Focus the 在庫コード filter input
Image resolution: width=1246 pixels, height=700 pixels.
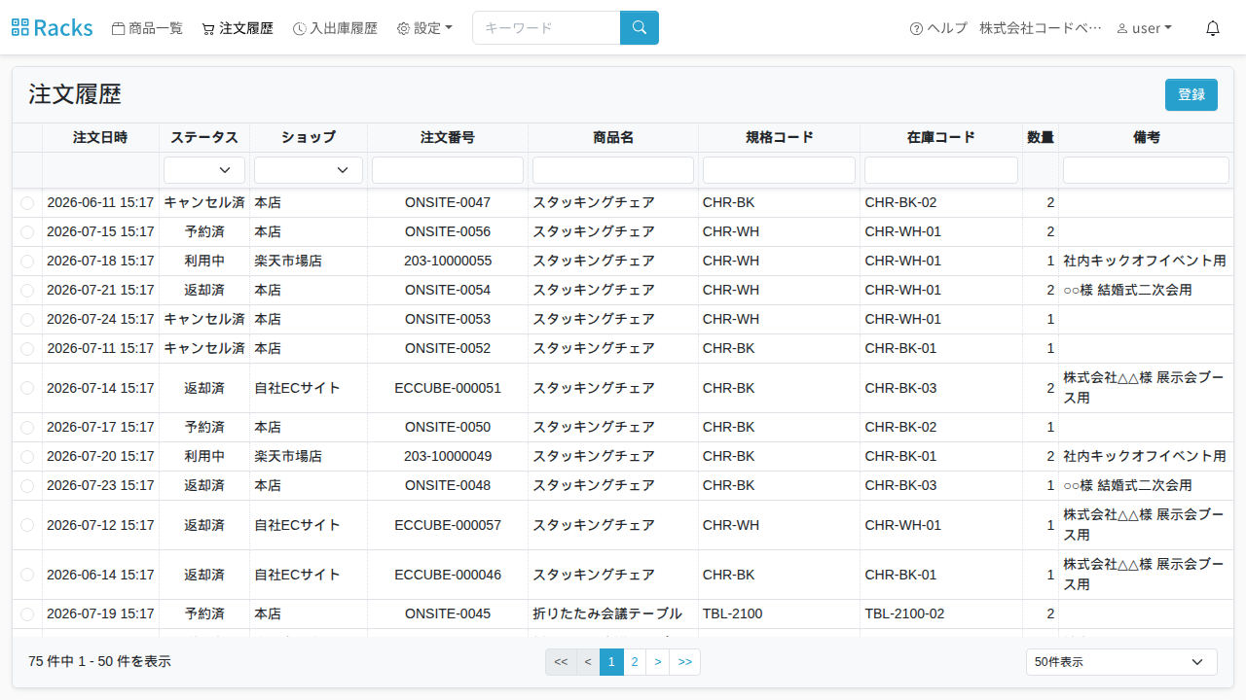point(941,170)
